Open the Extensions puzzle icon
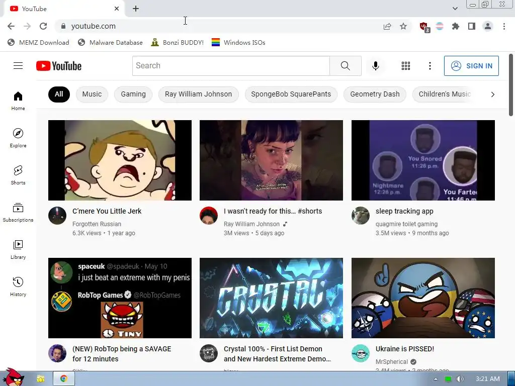 (x=456, y=26)
